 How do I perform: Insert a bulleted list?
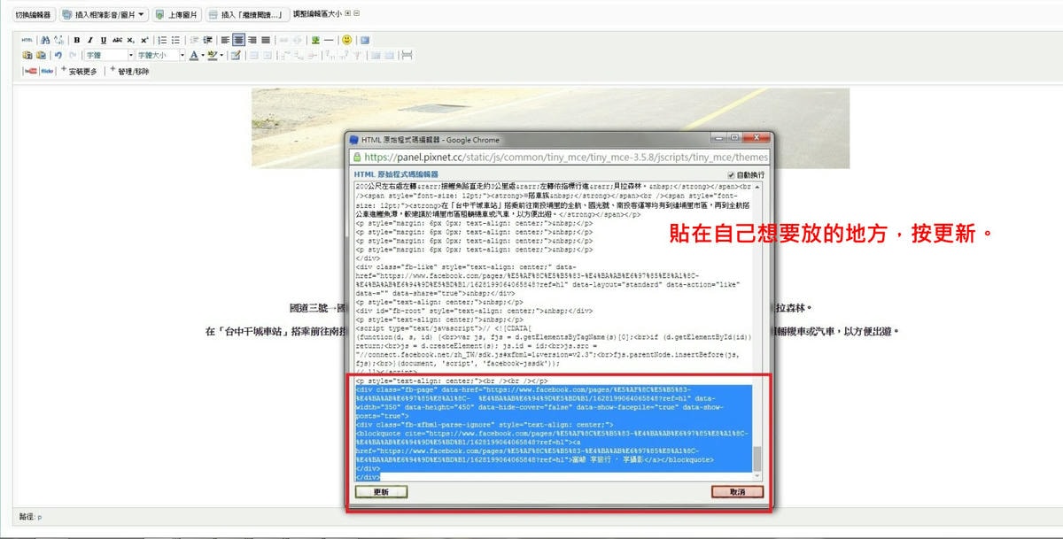[x=175, y=40]
